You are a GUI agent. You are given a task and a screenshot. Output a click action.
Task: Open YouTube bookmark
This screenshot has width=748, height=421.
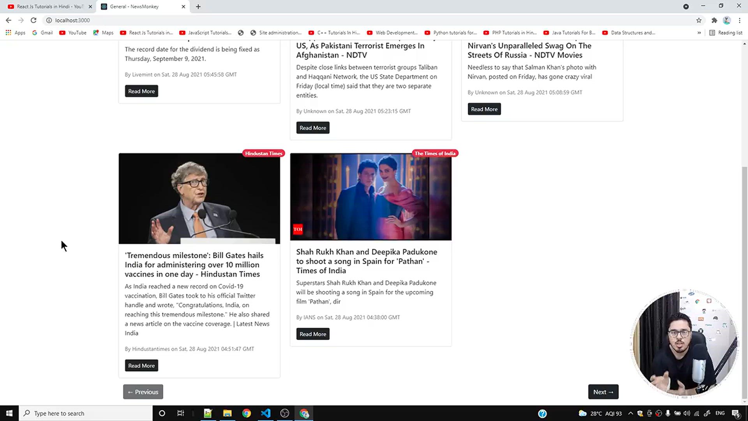pos(73,33)
